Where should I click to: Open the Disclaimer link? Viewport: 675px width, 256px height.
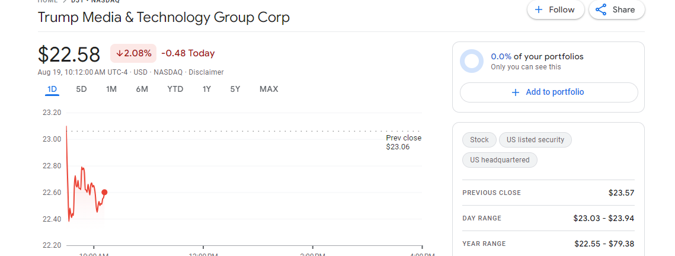pyautogui.click(x=206, y=72)
